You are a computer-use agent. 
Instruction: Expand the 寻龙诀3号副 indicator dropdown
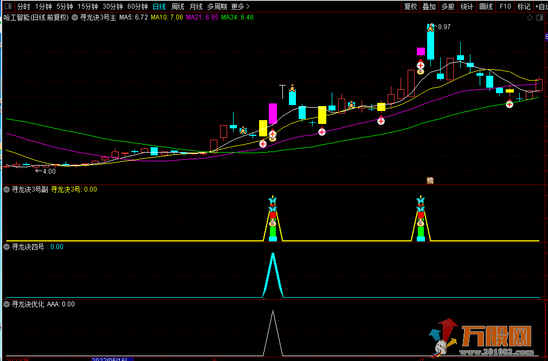click(7, 189)
